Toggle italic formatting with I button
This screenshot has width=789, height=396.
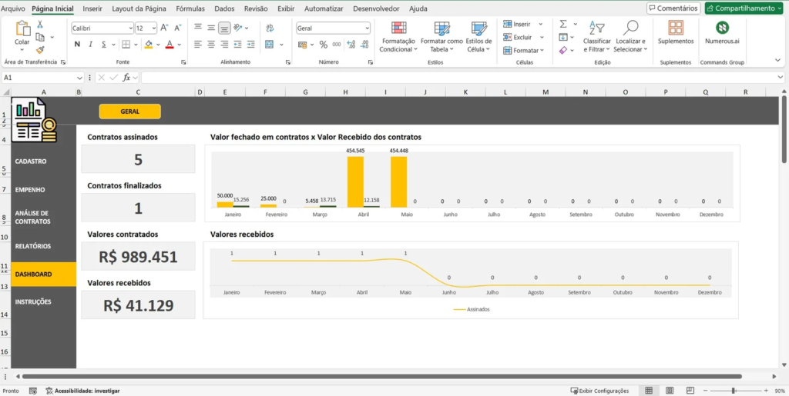click(90, 45)
